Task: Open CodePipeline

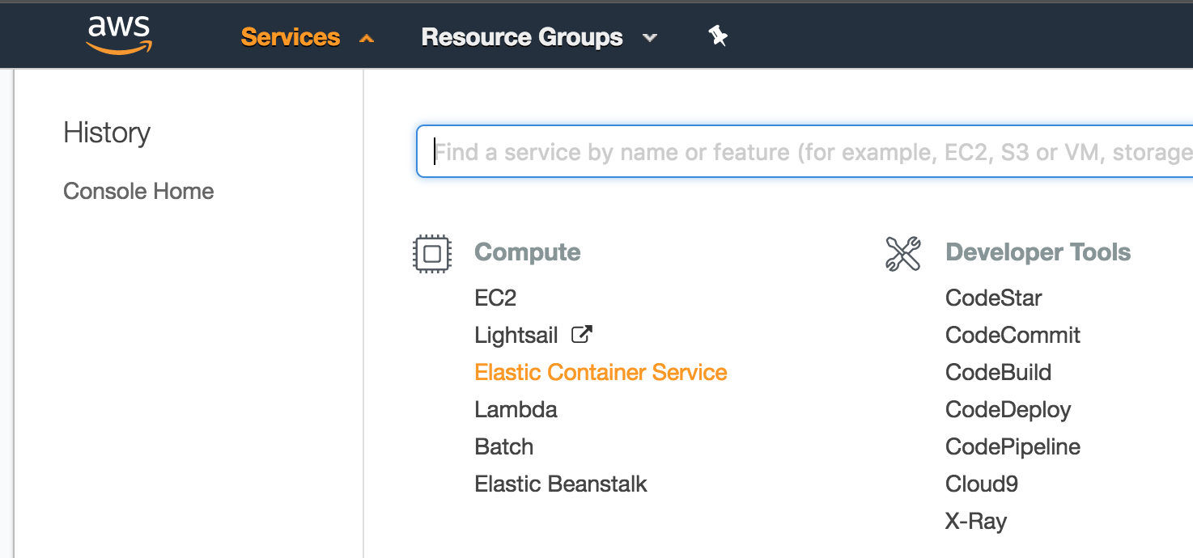Action: pos(1013,447)
